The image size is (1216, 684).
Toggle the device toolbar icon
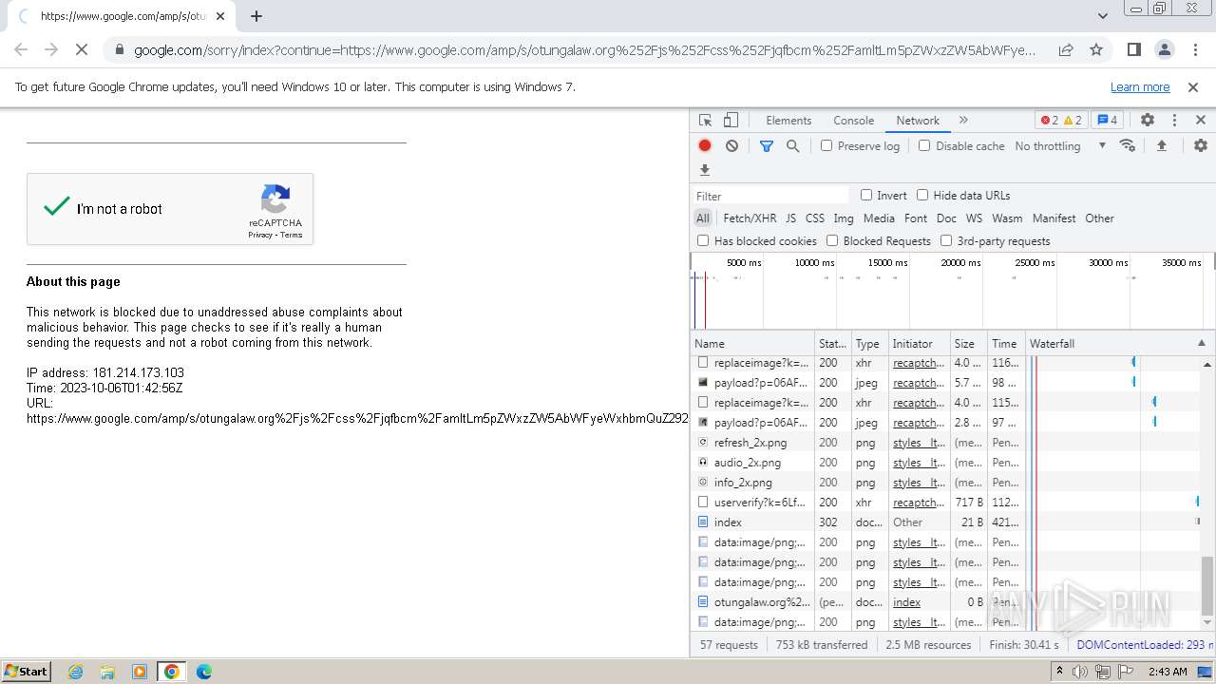pyautogui.click(x=731, y=121)
